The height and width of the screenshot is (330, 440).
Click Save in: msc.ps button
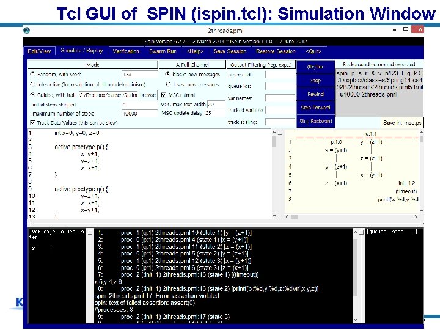click(x=402, y=123)
